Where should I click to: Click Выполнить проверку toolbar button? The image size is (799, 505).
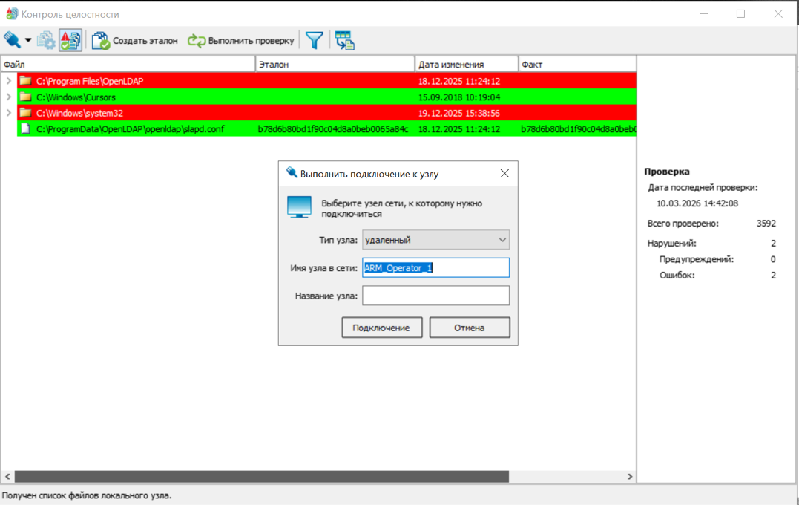coord(241,40)
